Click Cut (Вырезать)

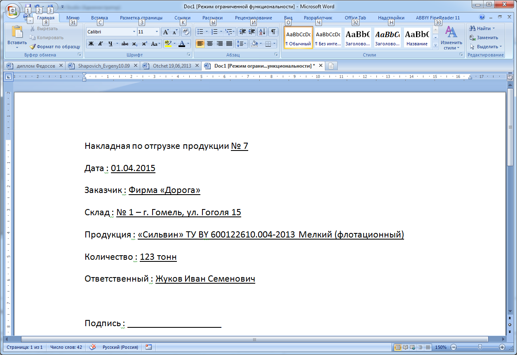tap(44, 28)
